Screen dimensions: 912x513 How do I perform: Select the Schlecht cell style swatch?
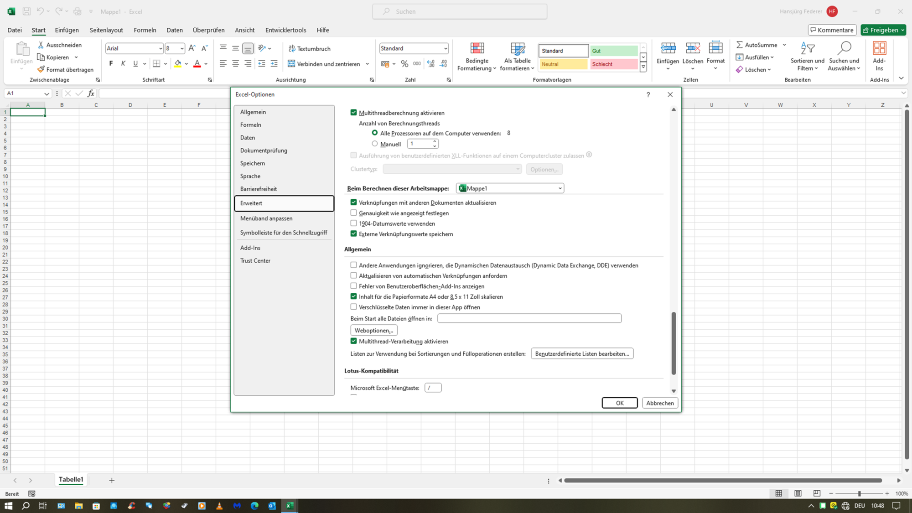point(614,64)
